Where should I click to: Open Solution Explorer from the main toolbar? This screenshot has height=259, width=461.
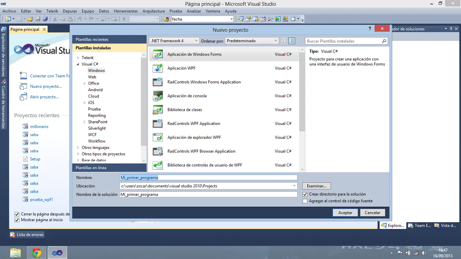pos(241,19)
